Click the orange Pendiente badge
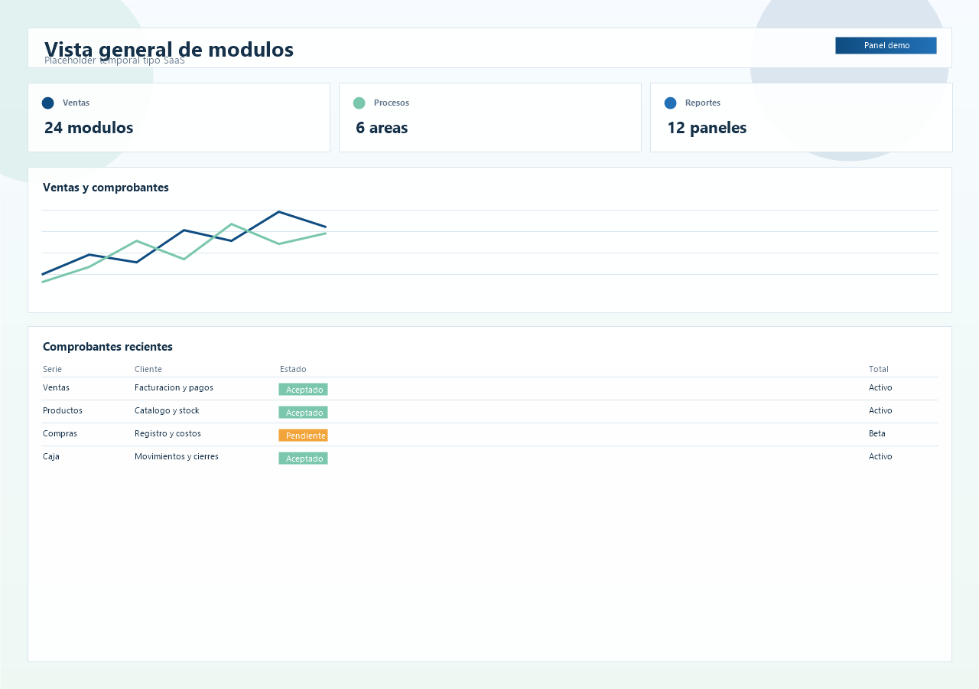The image size is (979, 689). (x=303, y=435)
